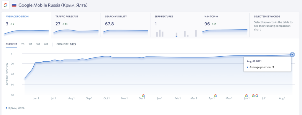Click Google update marker at Jun 1
Viewport: 302px width, 115px height.
point(246,96)
